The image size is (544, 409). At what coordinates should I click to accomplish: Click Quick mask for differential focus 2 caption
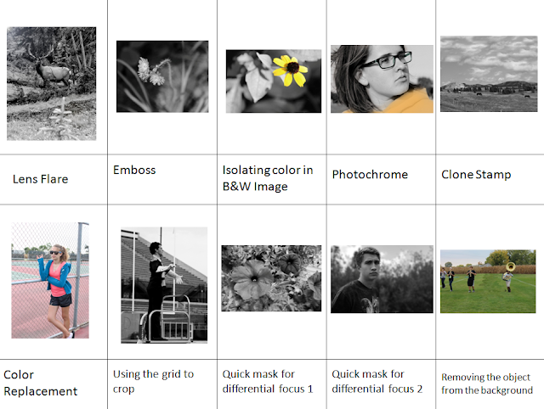coord(377,381)
